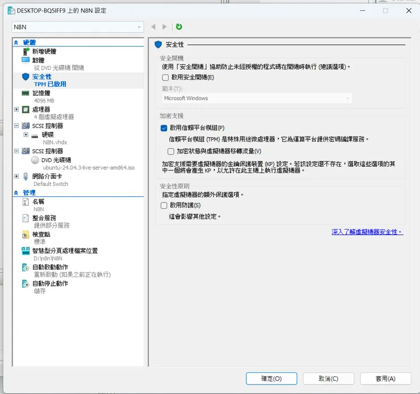Screen dimensions: 420x394
Task: Click the ubuntu-24.04.3-live-server-amd64.iso text
Action: 89,168
